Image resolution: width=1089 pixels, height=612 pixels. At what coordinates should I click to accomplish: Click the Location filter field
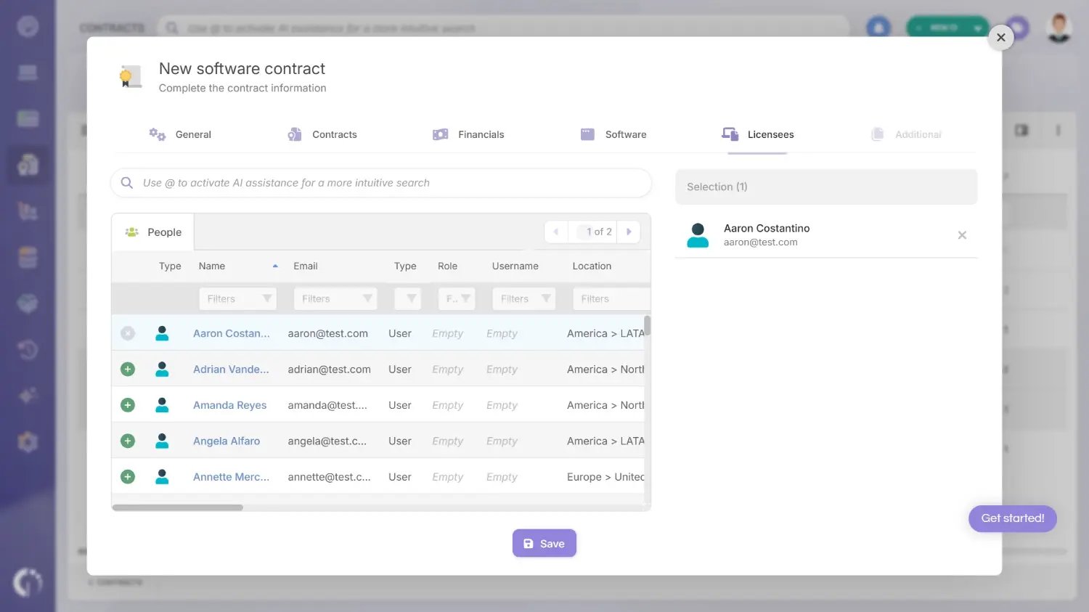click(611, 298)
